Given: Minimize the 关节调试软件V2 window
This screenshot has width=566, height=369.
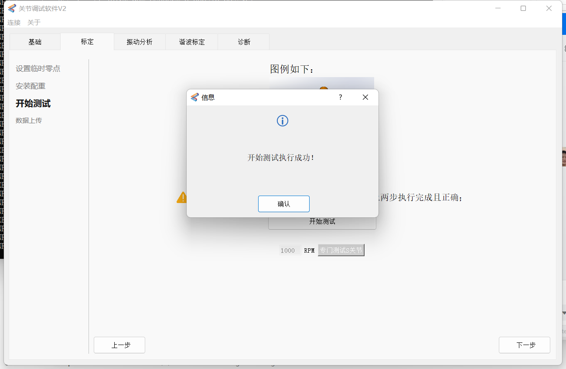Looking at the screenshot, I should pyautogui.click(x=498, y=8).
